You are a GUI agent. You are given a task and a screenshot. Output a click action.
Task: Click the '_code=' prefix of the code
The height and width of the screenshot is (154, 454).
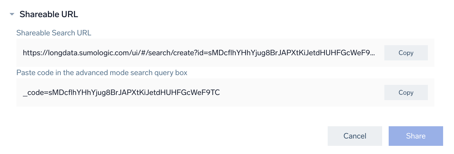(35, 93)
